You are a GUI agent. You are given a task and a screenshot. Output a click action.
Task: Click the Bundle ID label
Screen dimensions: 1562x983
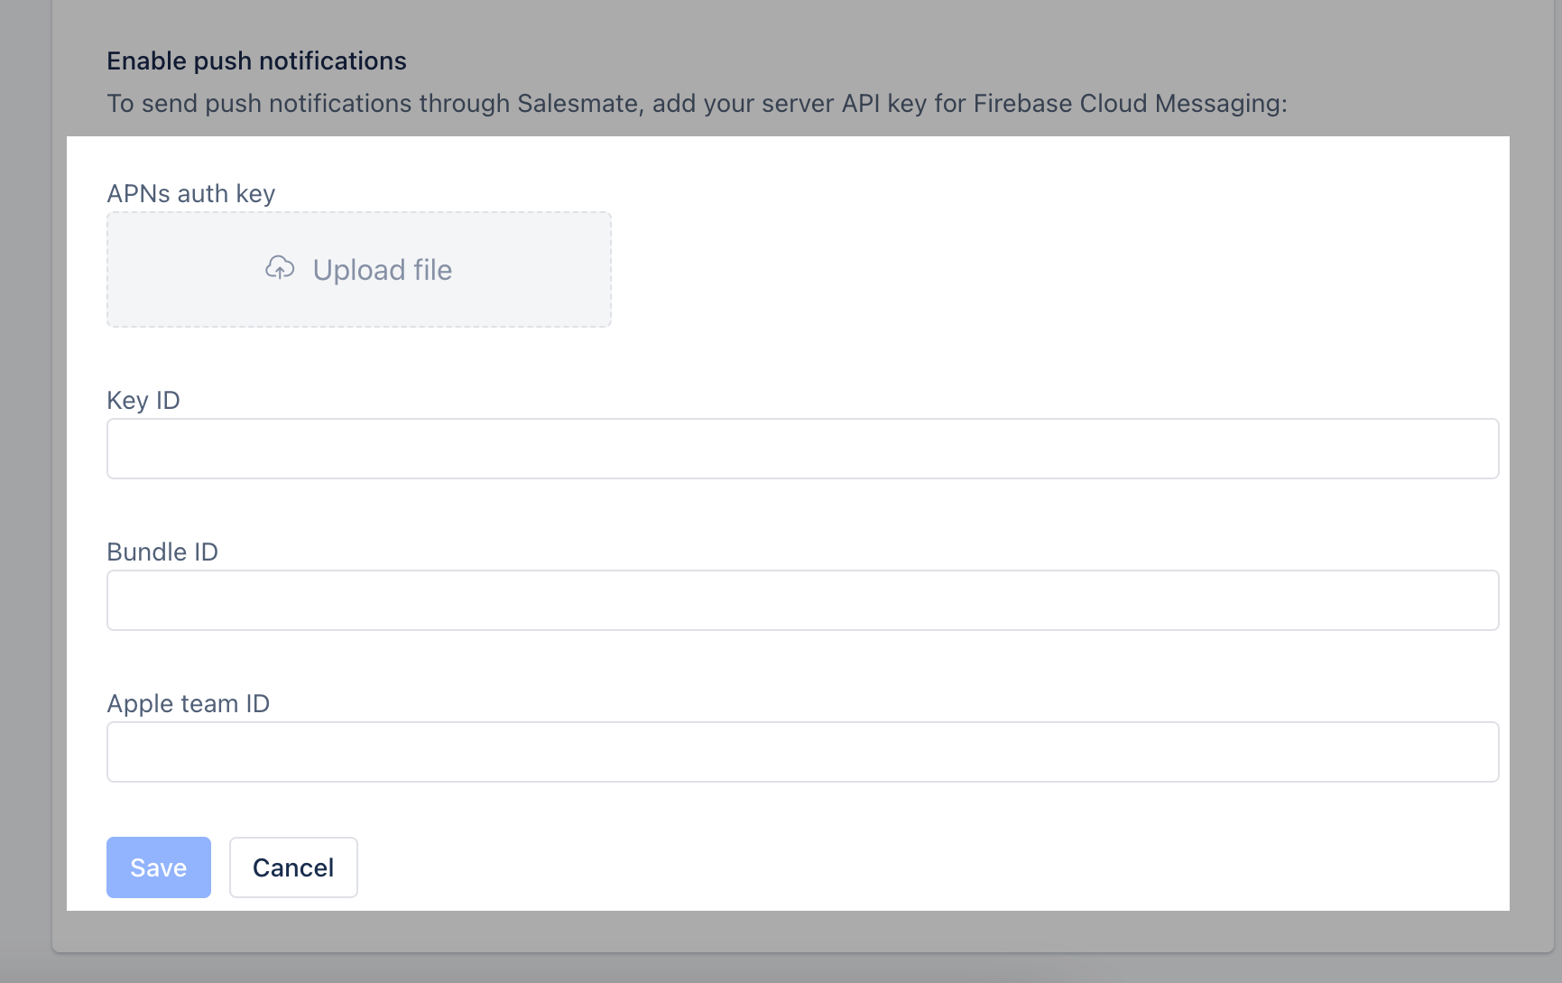[162, 552]
